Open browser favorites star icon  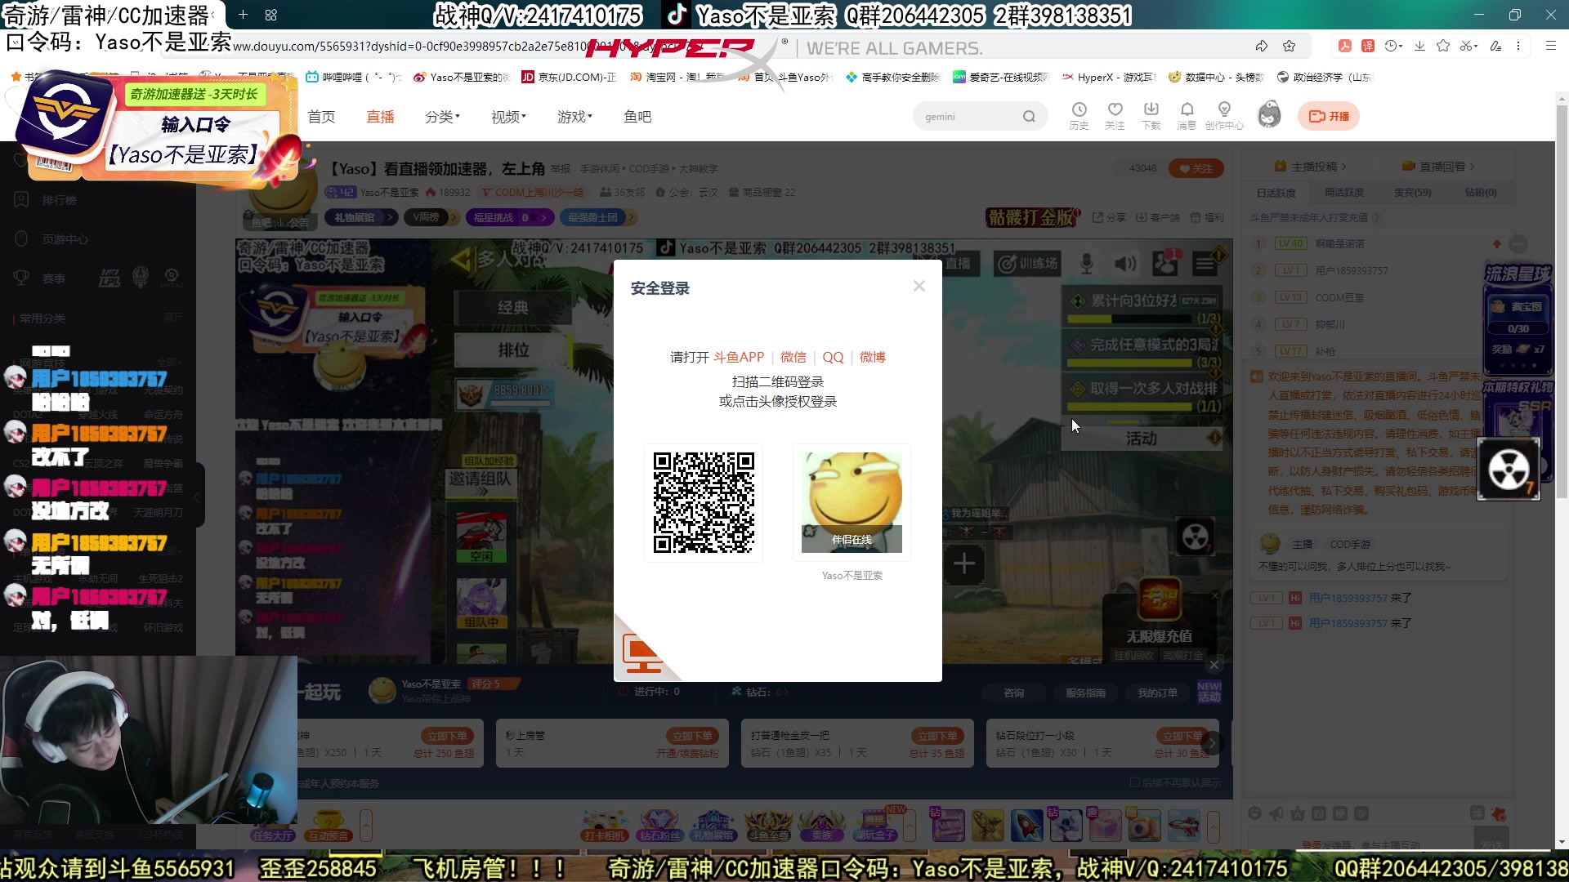(1443, 46)
